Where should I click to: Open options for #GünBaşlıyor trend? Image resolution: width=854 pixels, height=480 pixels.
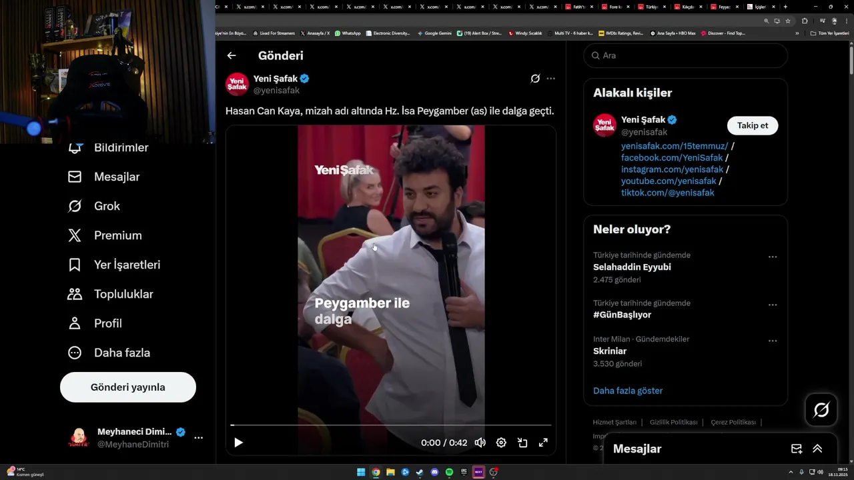pyautogui.click(x=773, y=305)
